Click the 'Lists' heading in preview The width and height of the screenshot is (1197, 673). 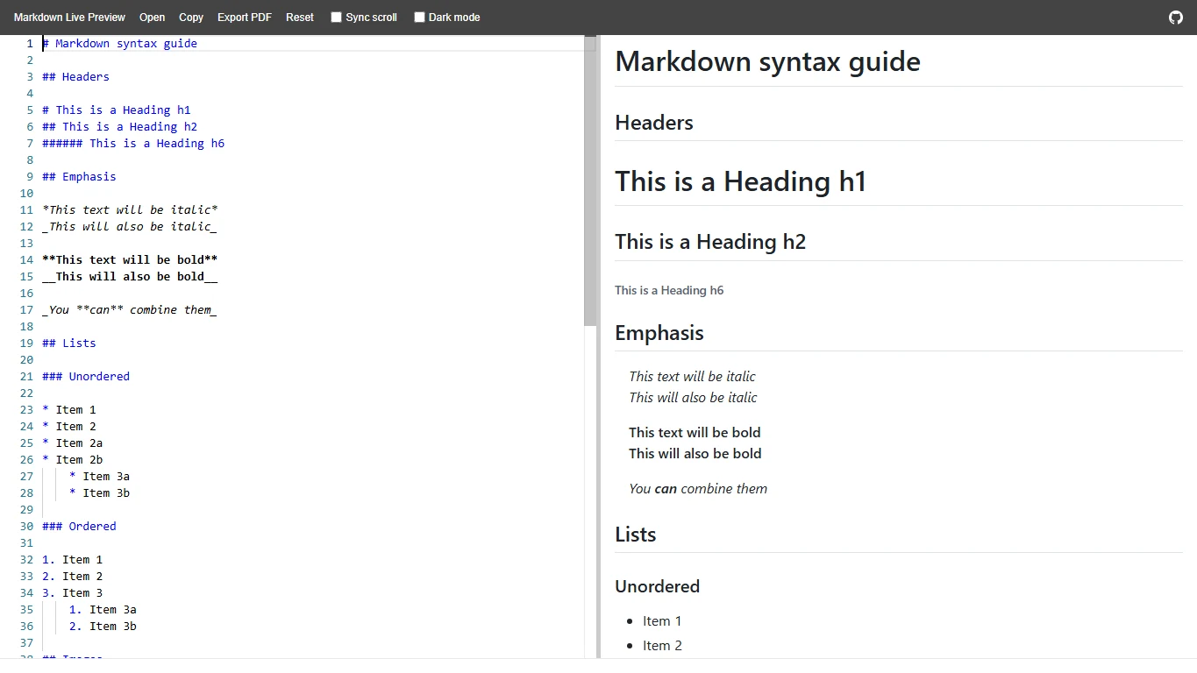636,535
